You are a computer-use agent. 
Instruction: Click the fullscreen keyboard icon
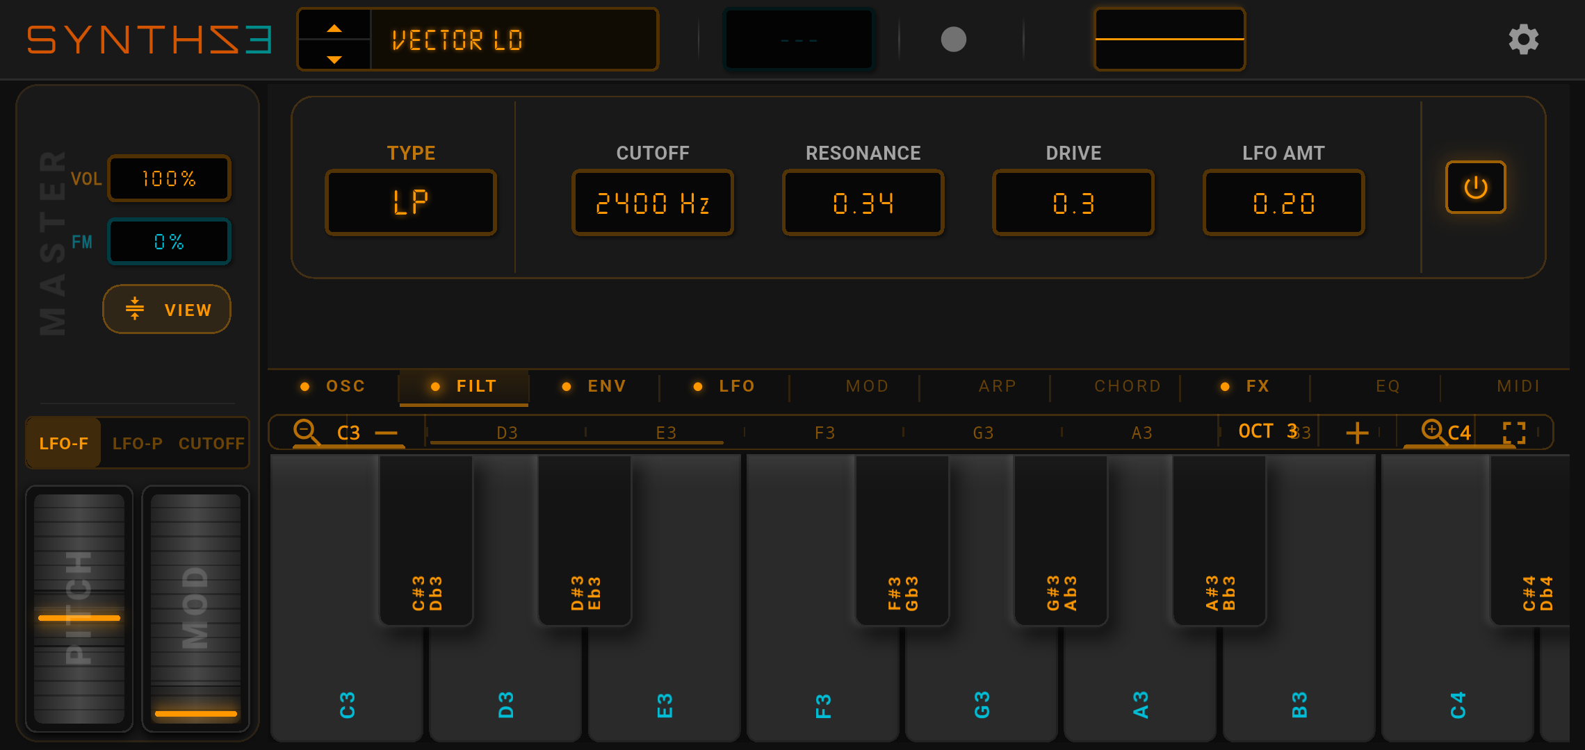point(1513,433)
